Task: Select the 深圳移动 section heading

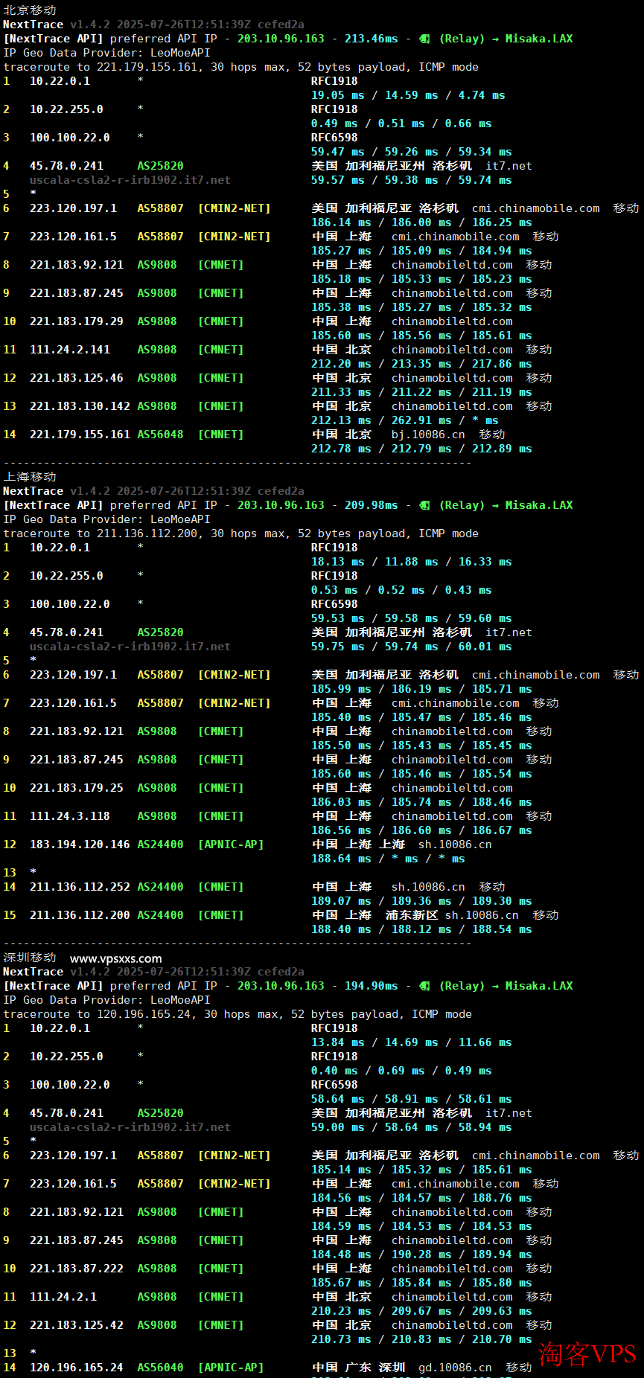Action: pos(30,958)
